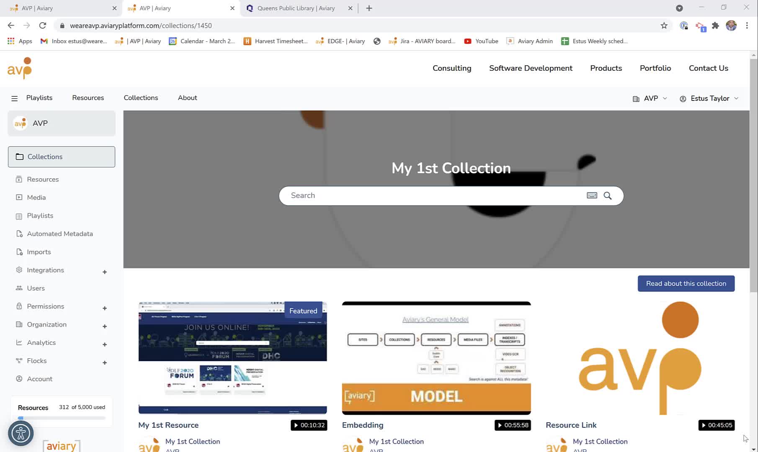Open the Chrome extensions puzzle icon
Screen dimensions: 758x452
(x=715, y=26)
